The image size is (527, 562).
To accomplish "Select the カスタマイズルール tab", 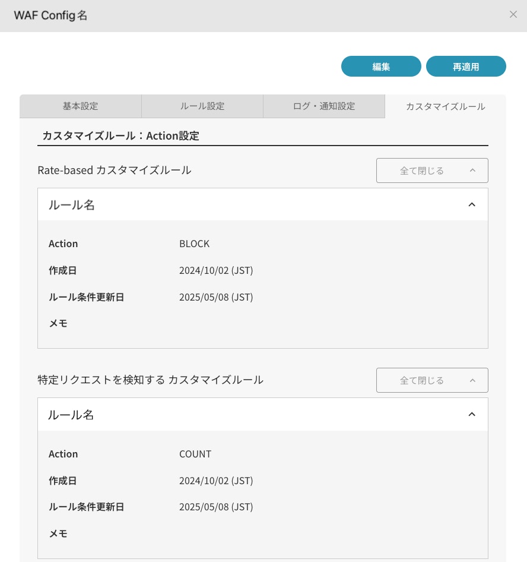I will tap(445, 106).
